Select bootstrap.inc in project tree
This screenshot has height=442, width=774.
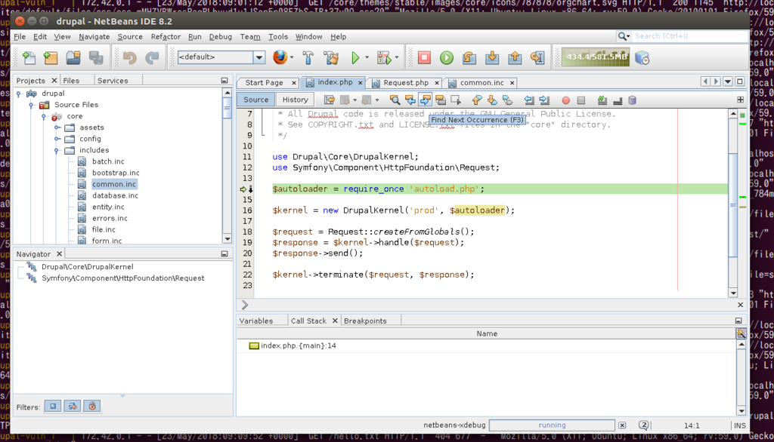tap(116, 173)
